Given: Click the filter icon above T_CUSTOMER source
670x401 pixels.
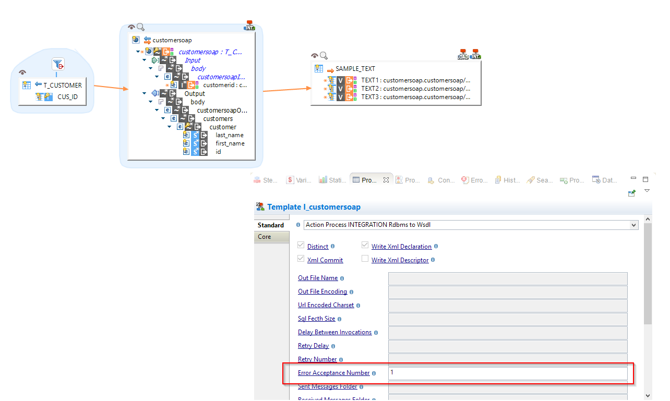Looking at the screenshot, I should click(58, 63).
